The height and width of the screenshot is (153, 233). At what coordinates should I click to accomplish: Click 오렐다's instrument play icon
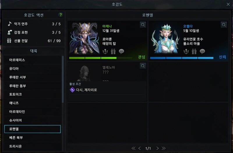coord(186,51)
